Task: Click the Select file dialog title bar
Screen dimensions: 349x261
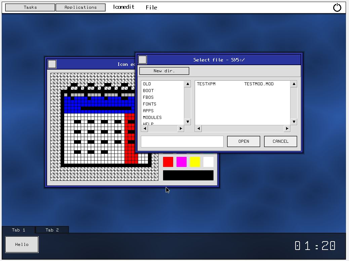Action: click(x=219, y=59)
